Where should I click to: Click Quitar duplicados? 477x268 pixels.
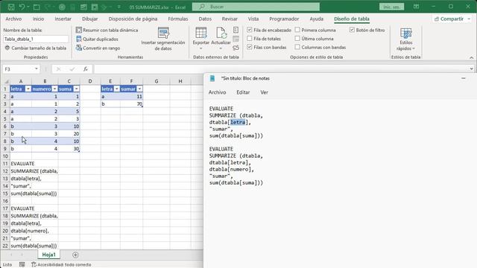pyautogui.click(x=97, y=39)
